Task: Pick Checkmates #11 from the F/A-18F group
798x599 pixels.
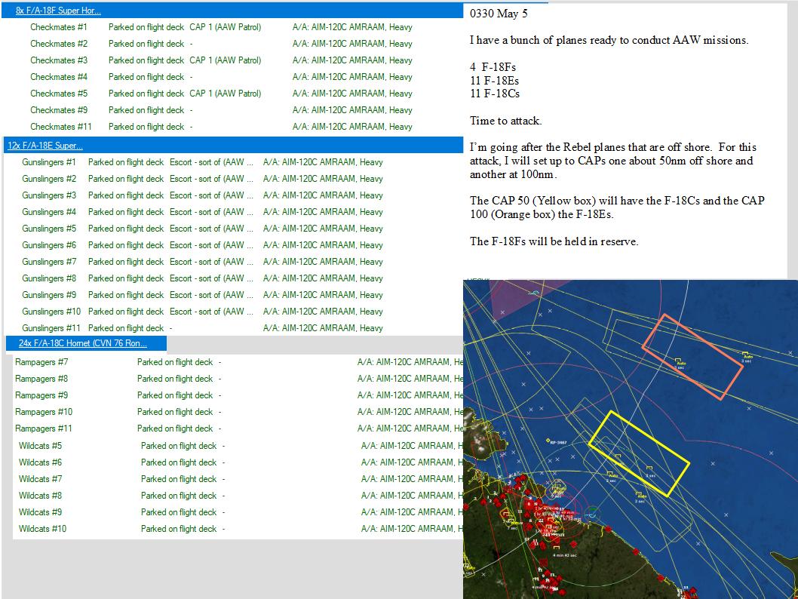Action: pyautogui.click(x=60, y=127)
